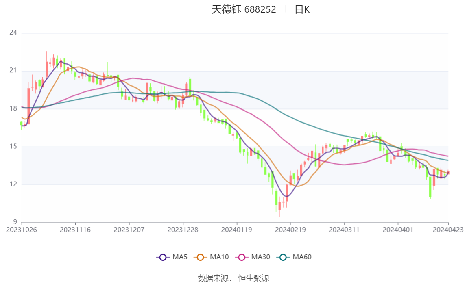467x284 pixels.
Task: Toggle the MA10 legend series
Action: click(211, 257)
